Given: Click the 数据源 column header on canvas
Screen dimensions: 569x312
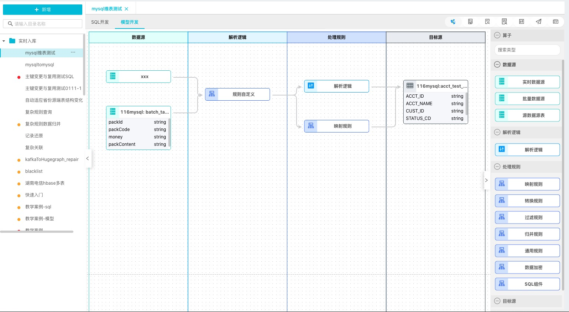Looking at the screenshot, I should (138, 37).
